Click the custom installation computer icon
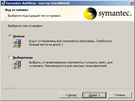Viewport: 135px width, 101px height. click(x=17, y=65)
